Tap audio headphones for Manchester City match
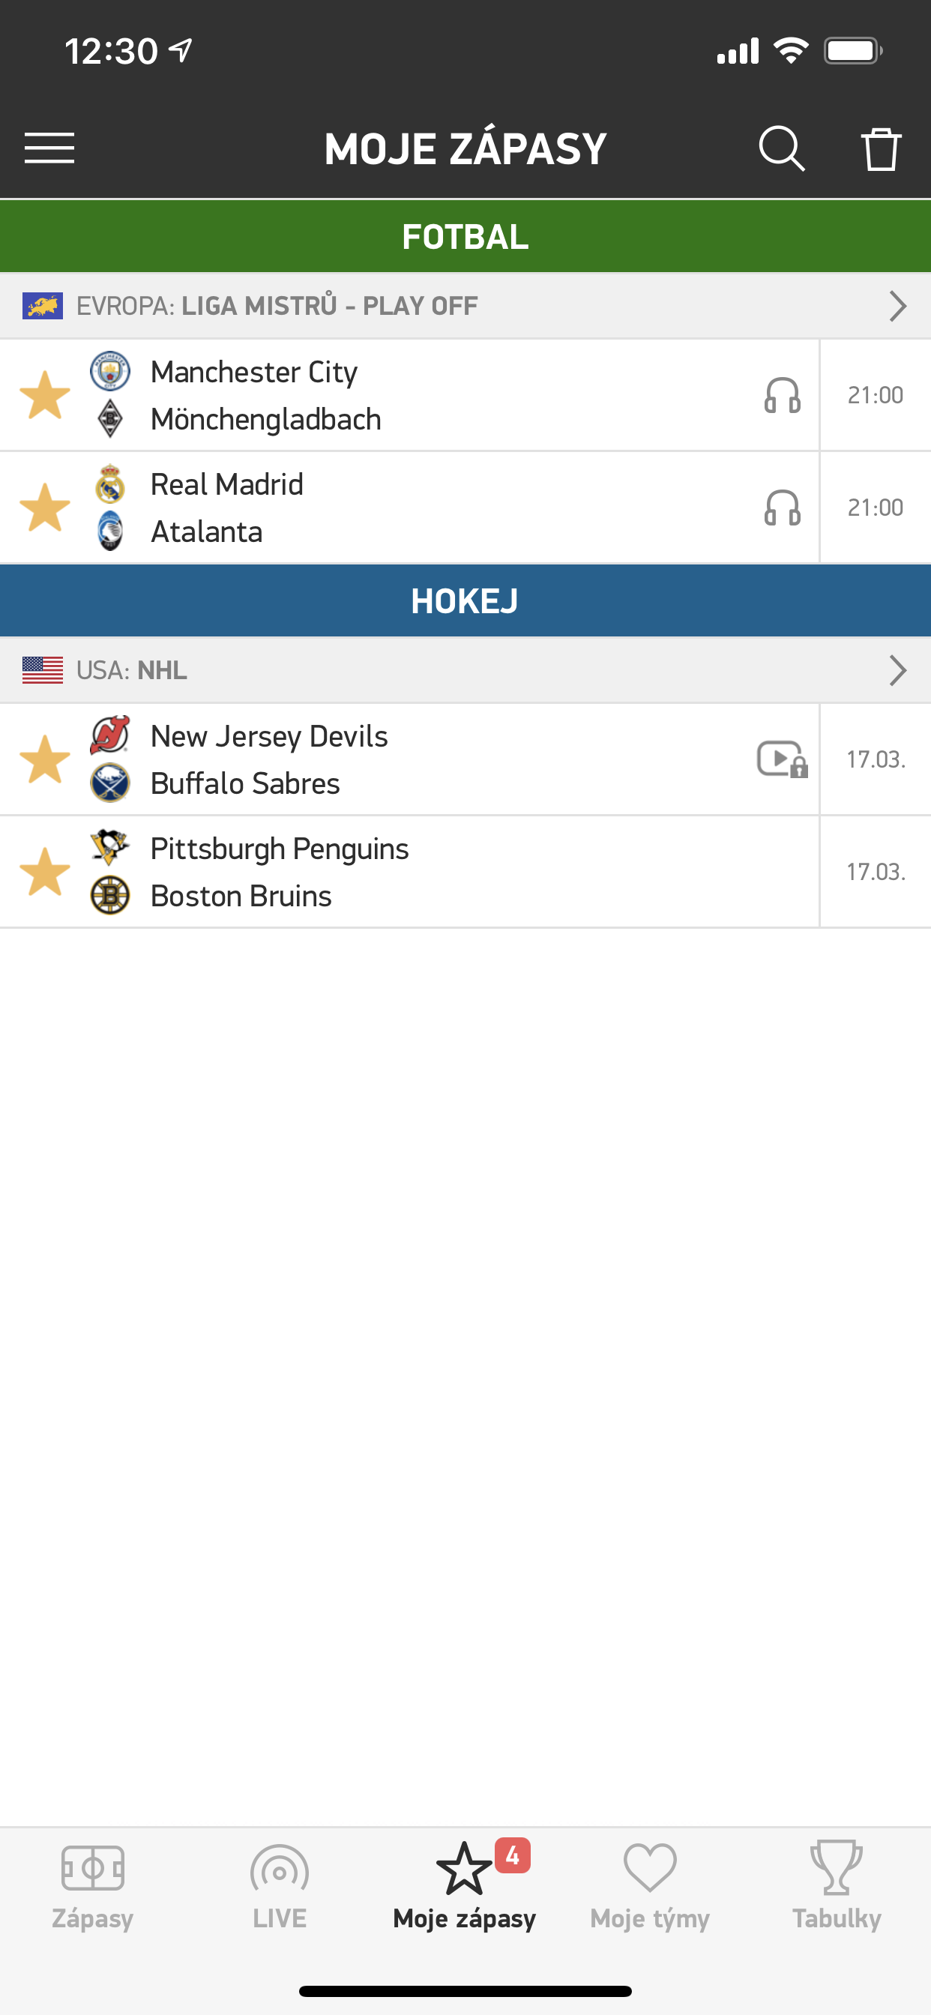Viewport: 931px width, 2015px height. pos(782,395)
